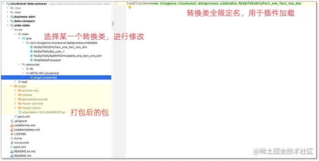Image resolution: width=319 pixels, height=161 pixels.
Task: Select the maven-archiver folder name
Action: coord(33,104)
